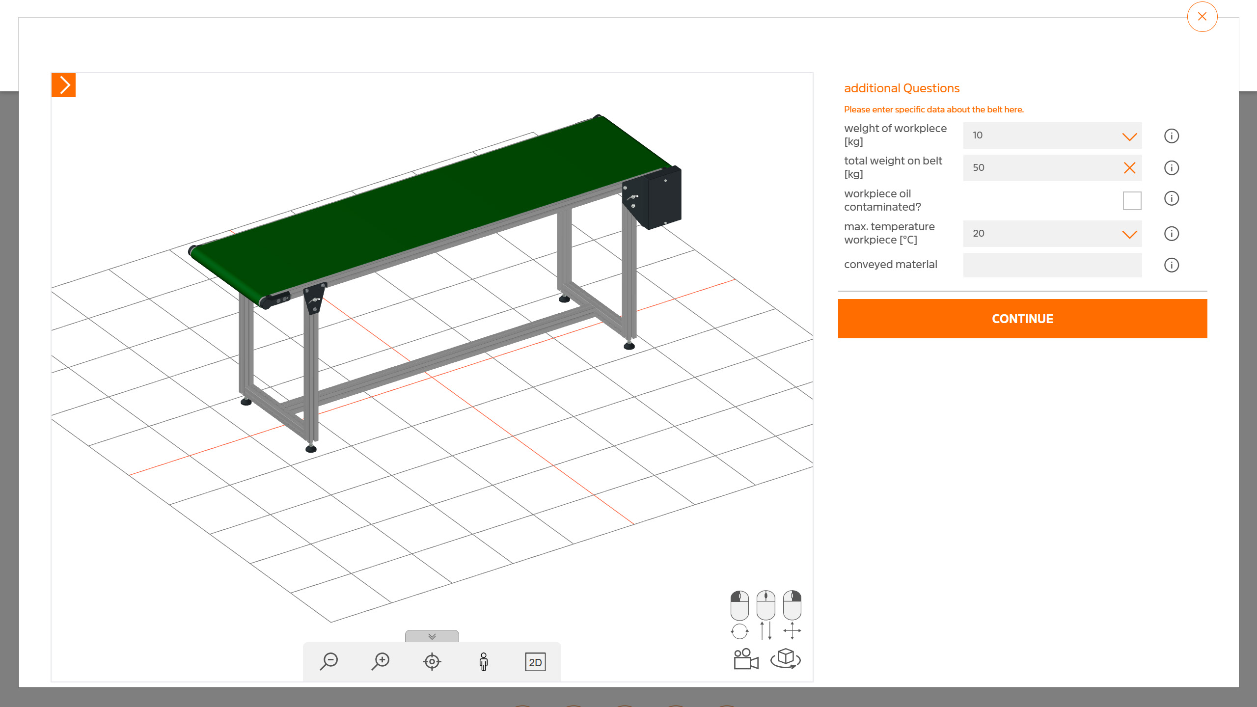Click 'Please enter specific data about the belt here.'
Image resolution: width=1257 pixels, height=707 pixels.
933,109
